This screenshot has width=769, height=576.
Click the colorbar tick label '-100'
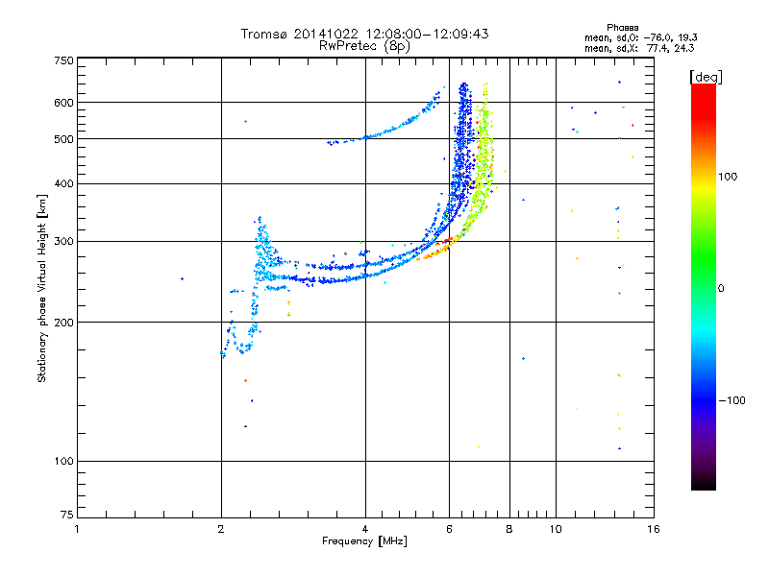[x=732, y=400]
